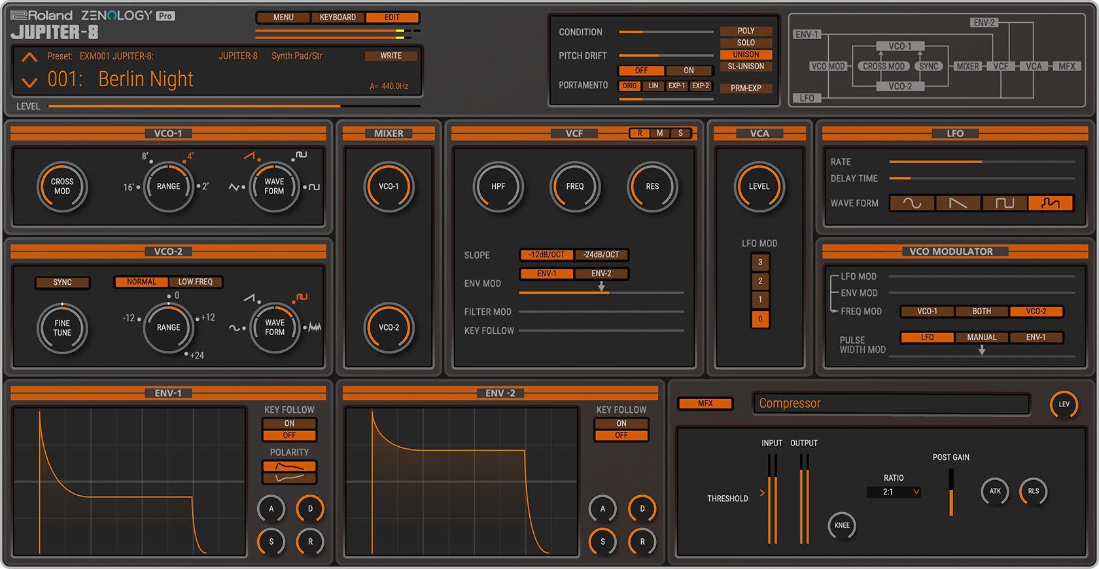This screenshot has width=1099, height=569.
Task: Click the compressor RLS knob
Action: [x=1034, y=491]
